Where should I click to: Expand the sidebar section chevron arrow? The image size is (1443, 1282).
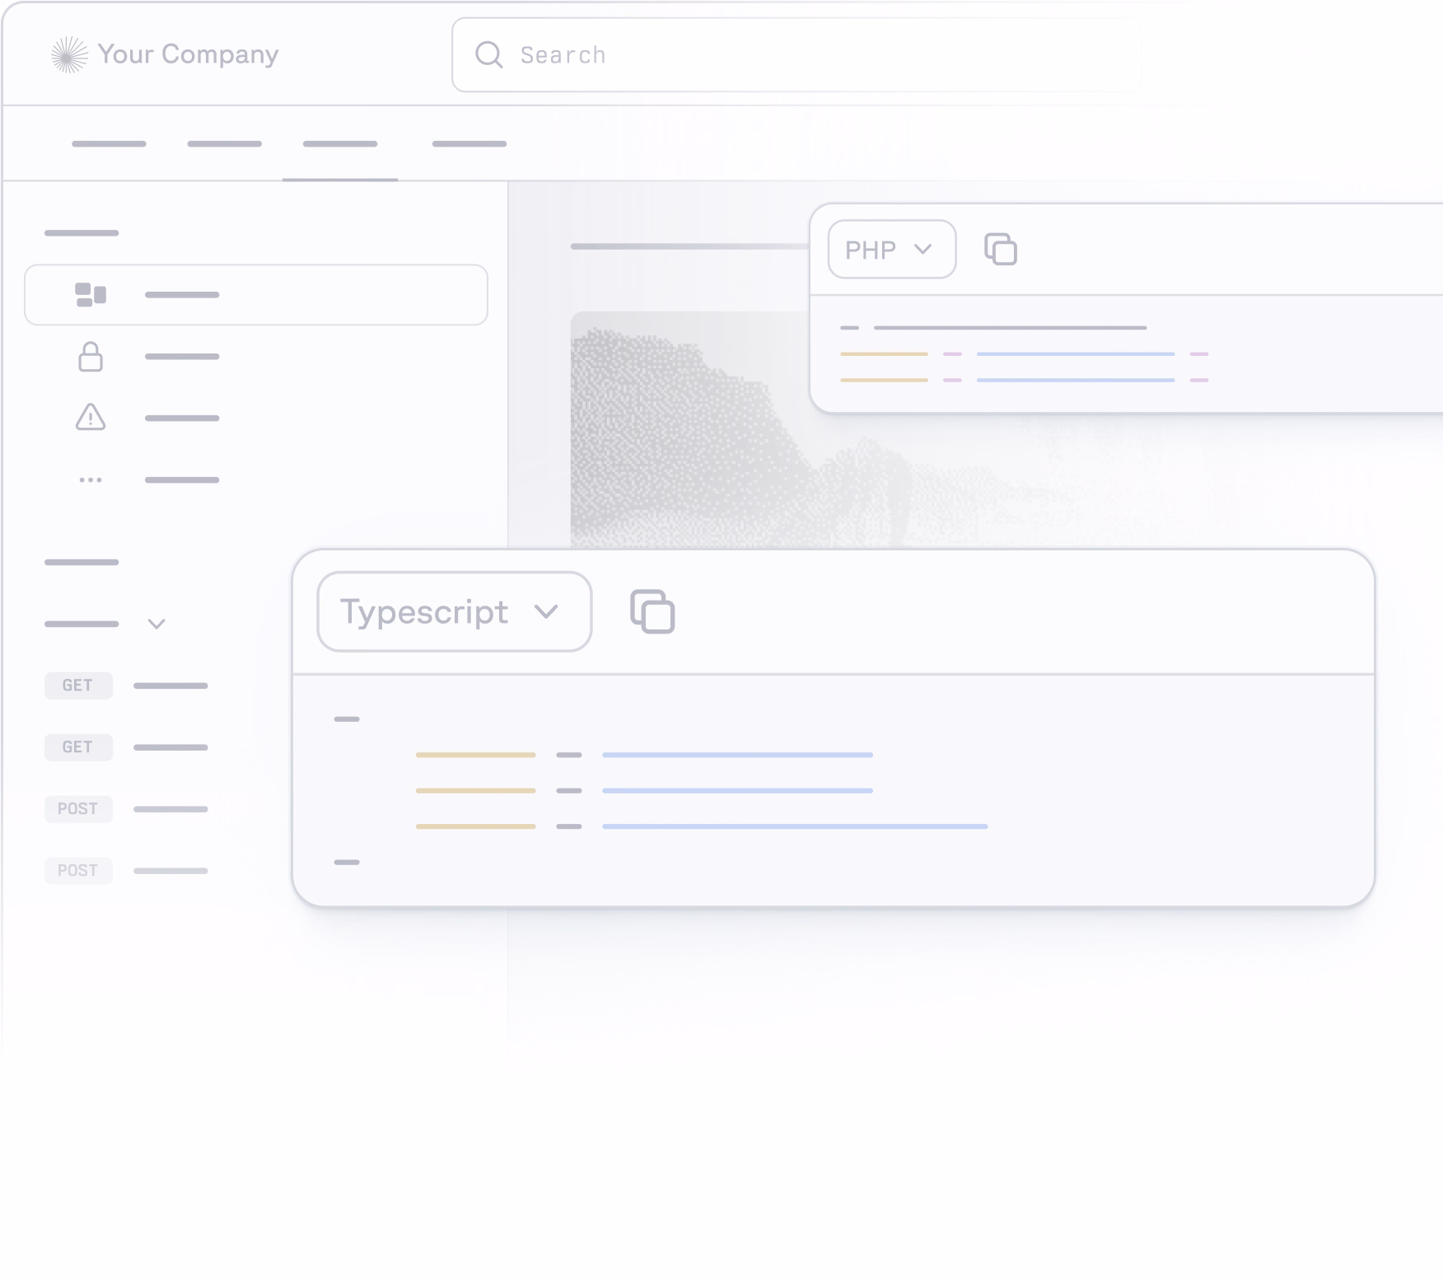156,624
